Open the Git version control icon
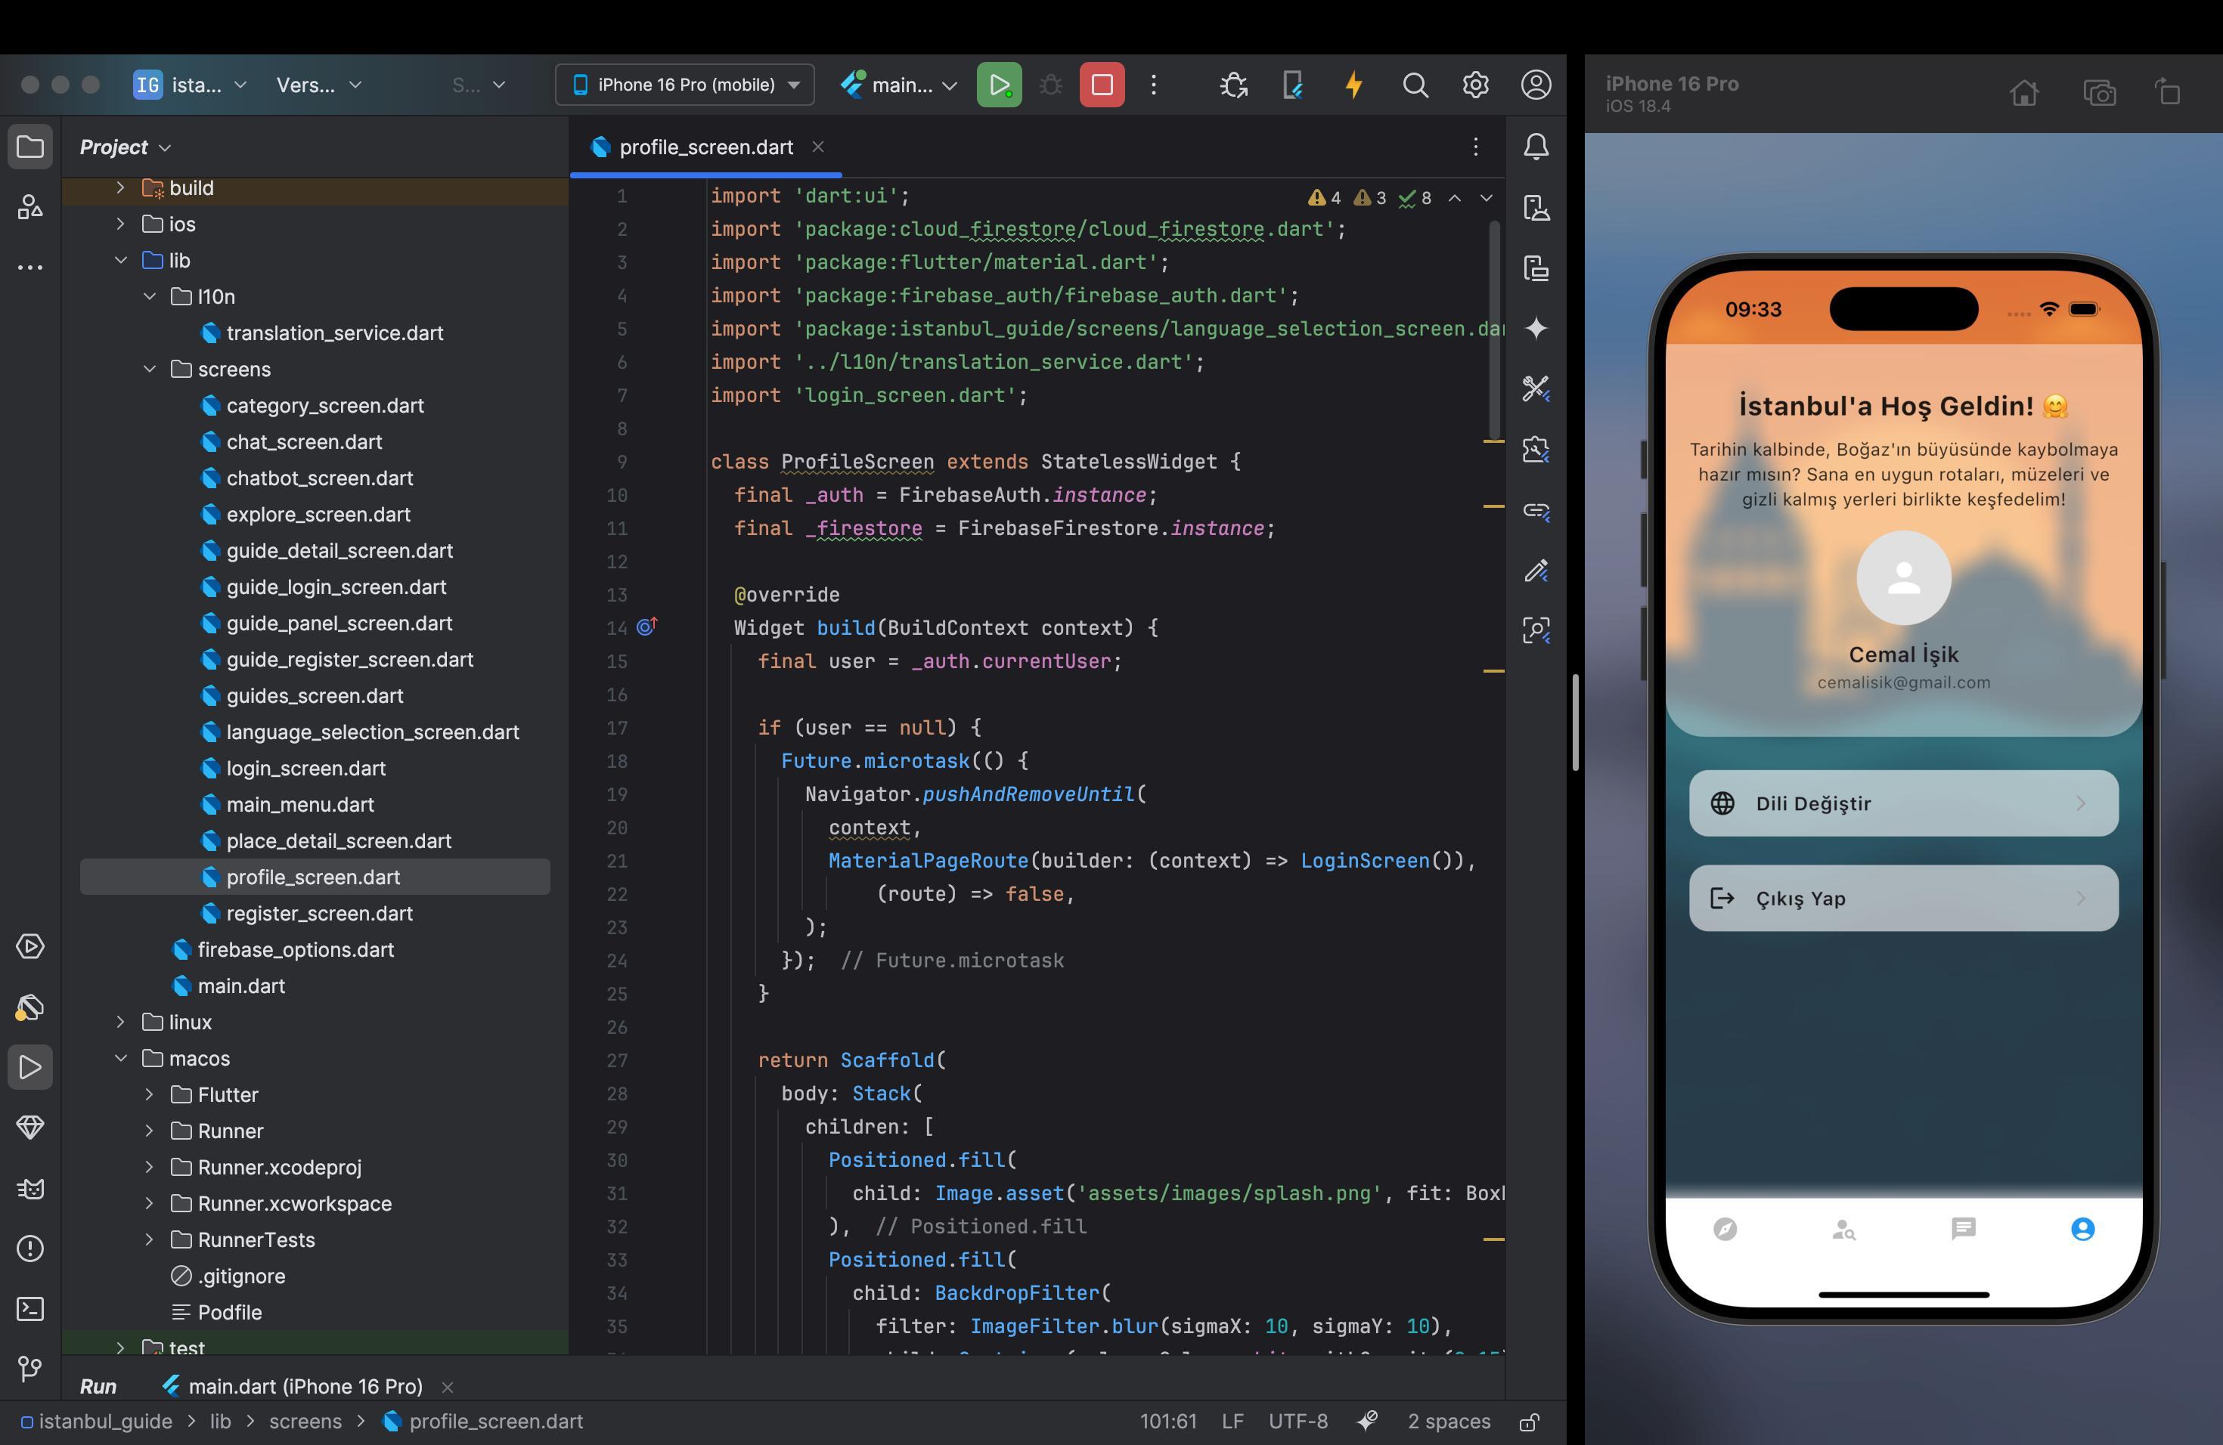This screenshot has height=1445, width=2223. (x=30, y=1369)
